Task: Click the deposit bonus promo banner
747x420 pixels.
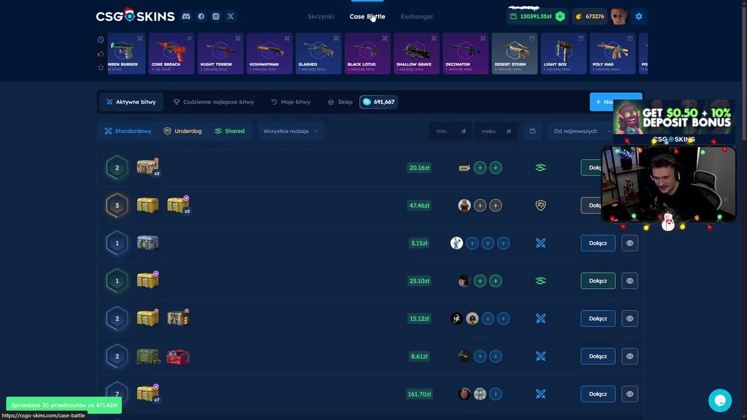Action: tap(674, 117)
